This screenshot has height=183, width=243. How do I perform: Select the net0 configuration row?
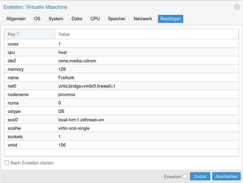122,86
